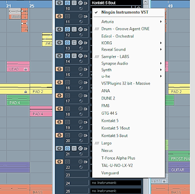
Task: Load the FM8 instrument
Action: coord(105,106)
